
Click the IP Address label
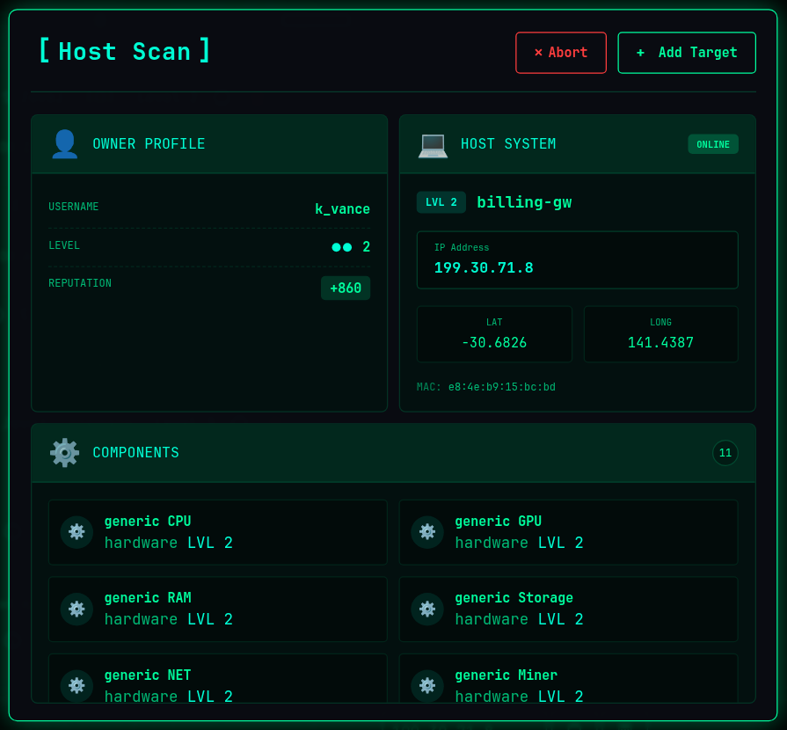pos(462,247)
